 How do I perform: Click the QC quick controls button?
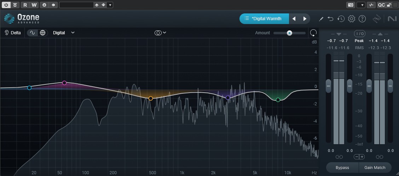coord(381,5)
